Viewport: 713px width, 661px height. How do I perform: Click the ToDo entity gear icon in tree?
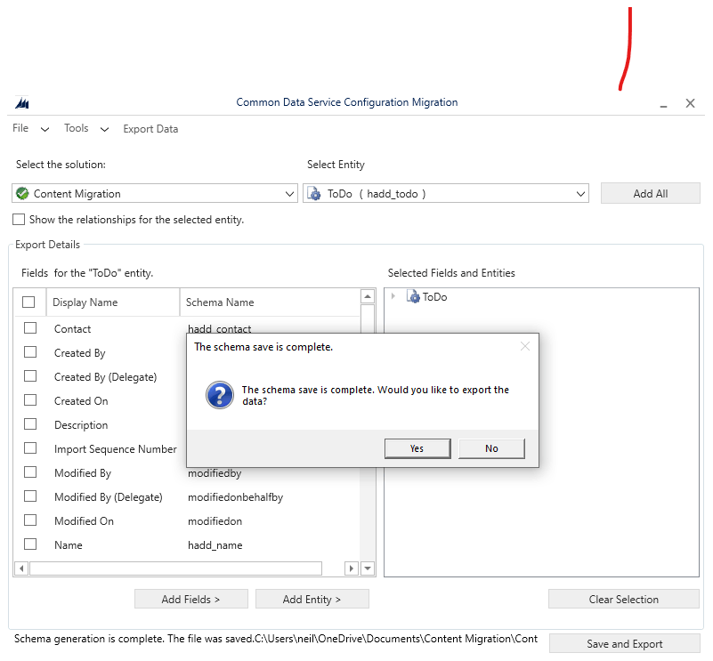pyautogui.click(x=413, y=297)
